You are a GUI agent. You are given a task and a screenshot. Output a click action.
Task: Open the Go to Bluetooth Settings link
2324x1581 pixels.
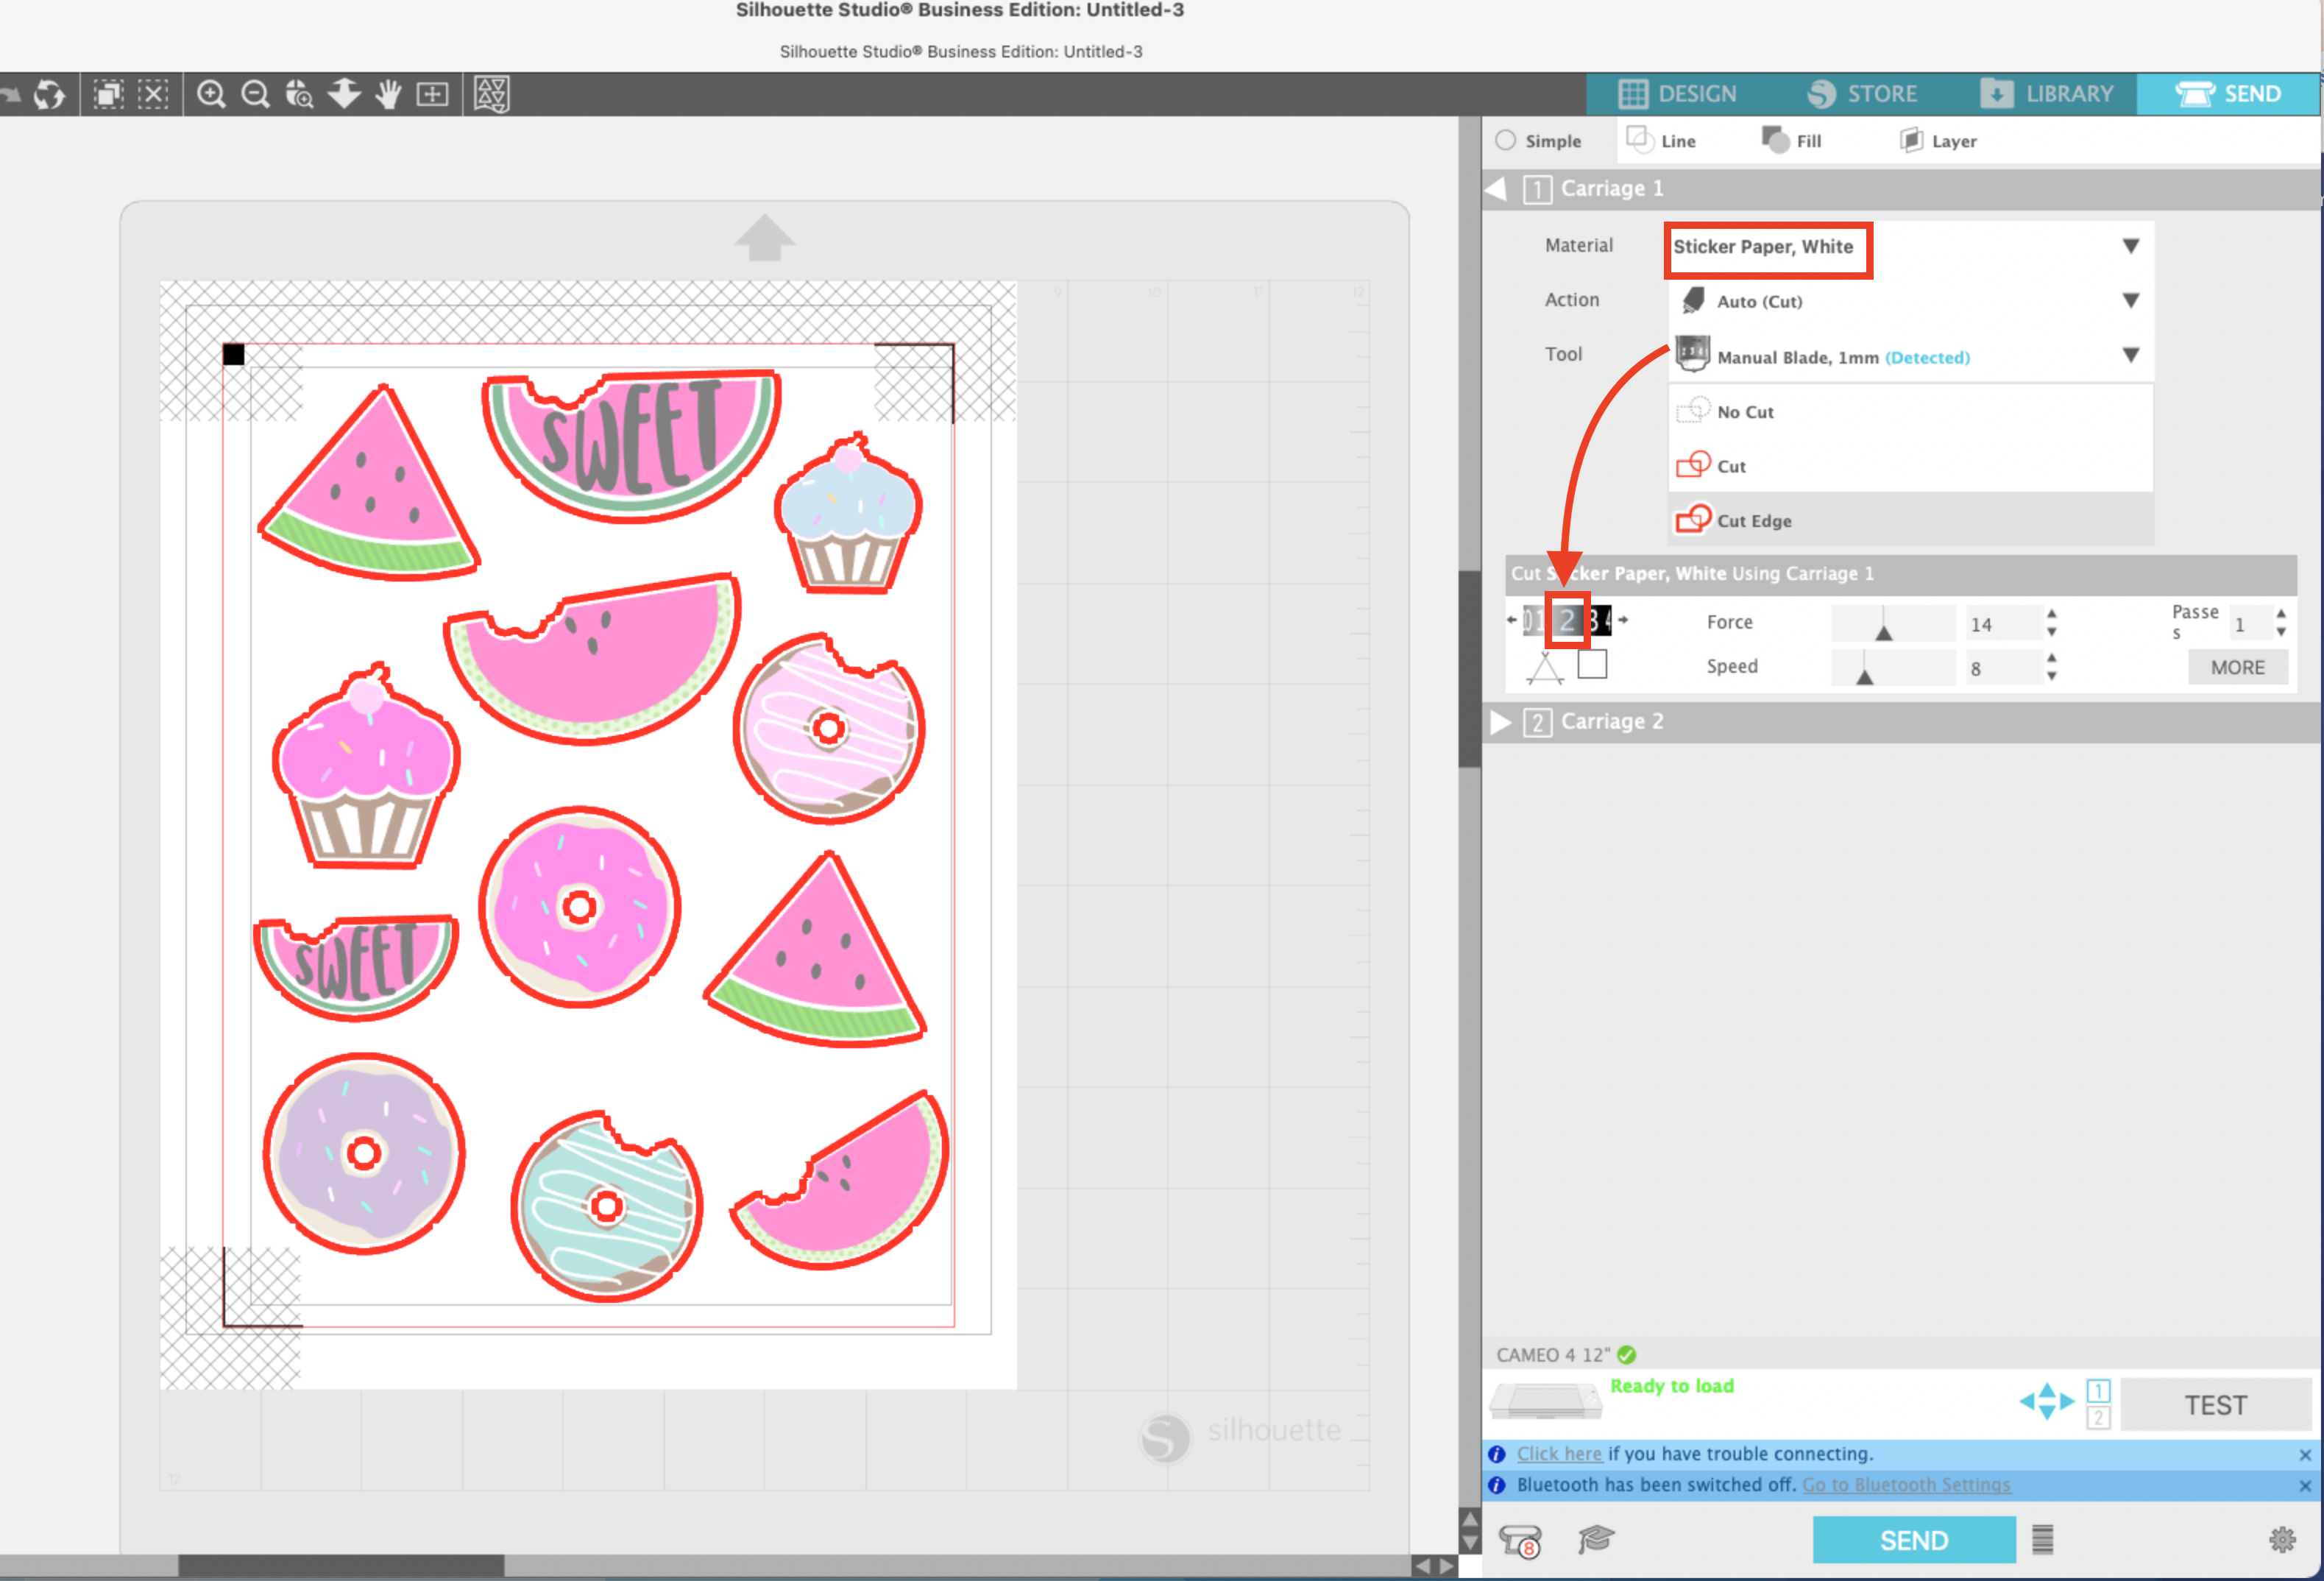pos(1906,1485)
